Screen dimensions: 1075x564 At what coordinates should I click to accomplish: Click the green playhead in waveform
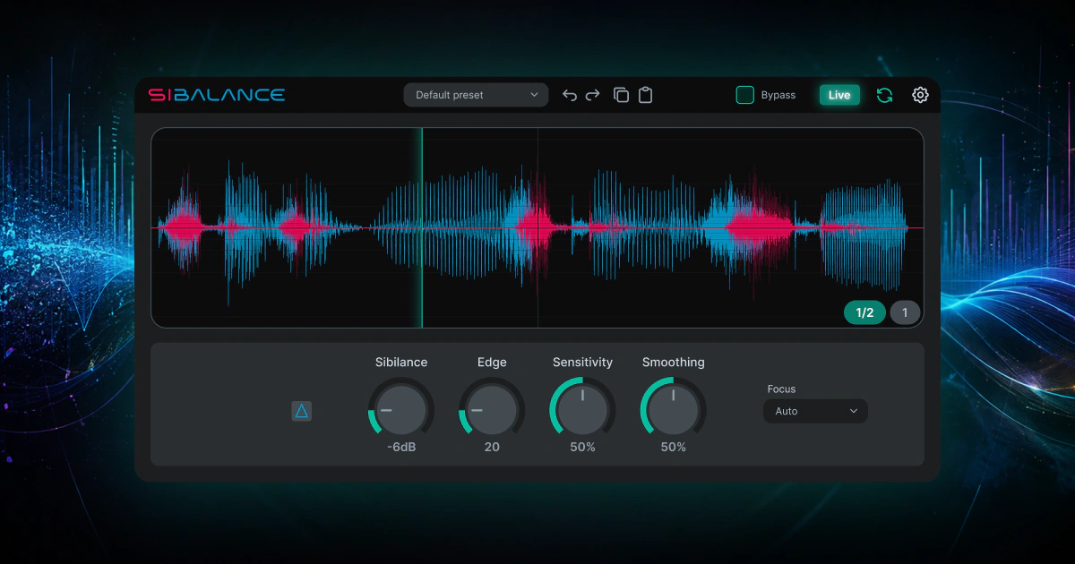[x=422, y=227]
